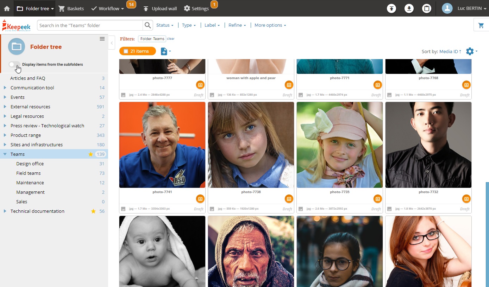Screen dimensions: 489x287
Task: Open the Folder tree menu
Action: [x=35, y=8]
